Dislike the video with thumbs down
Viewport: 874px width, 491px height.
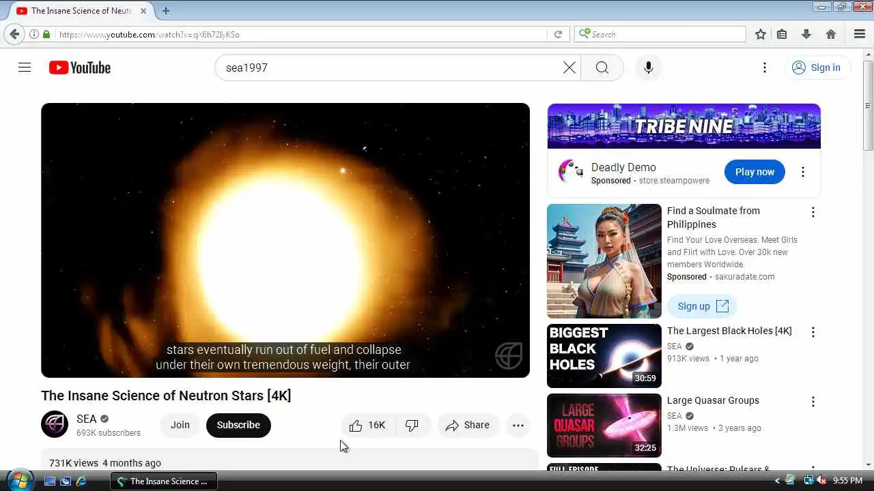point(413,426)
